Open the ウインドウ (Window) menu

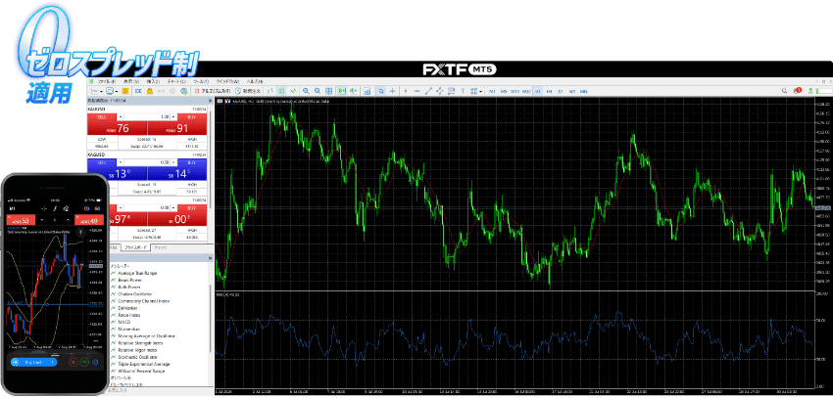(x=227, y=81)
